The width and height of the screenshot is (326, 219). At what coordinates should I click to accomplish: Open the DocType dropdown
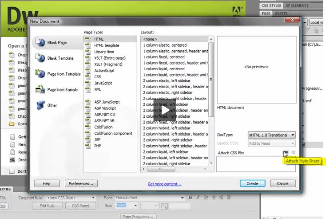click(x=272, y=135)
